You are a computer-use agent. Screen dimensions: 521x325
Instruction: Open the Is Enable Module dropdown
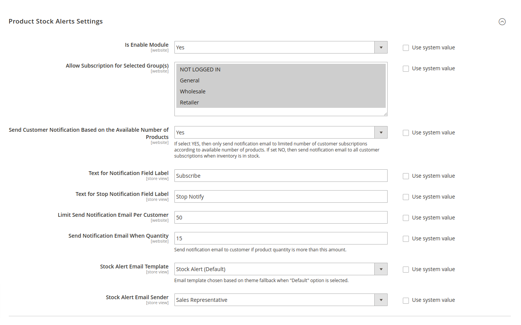pos(281,47)
